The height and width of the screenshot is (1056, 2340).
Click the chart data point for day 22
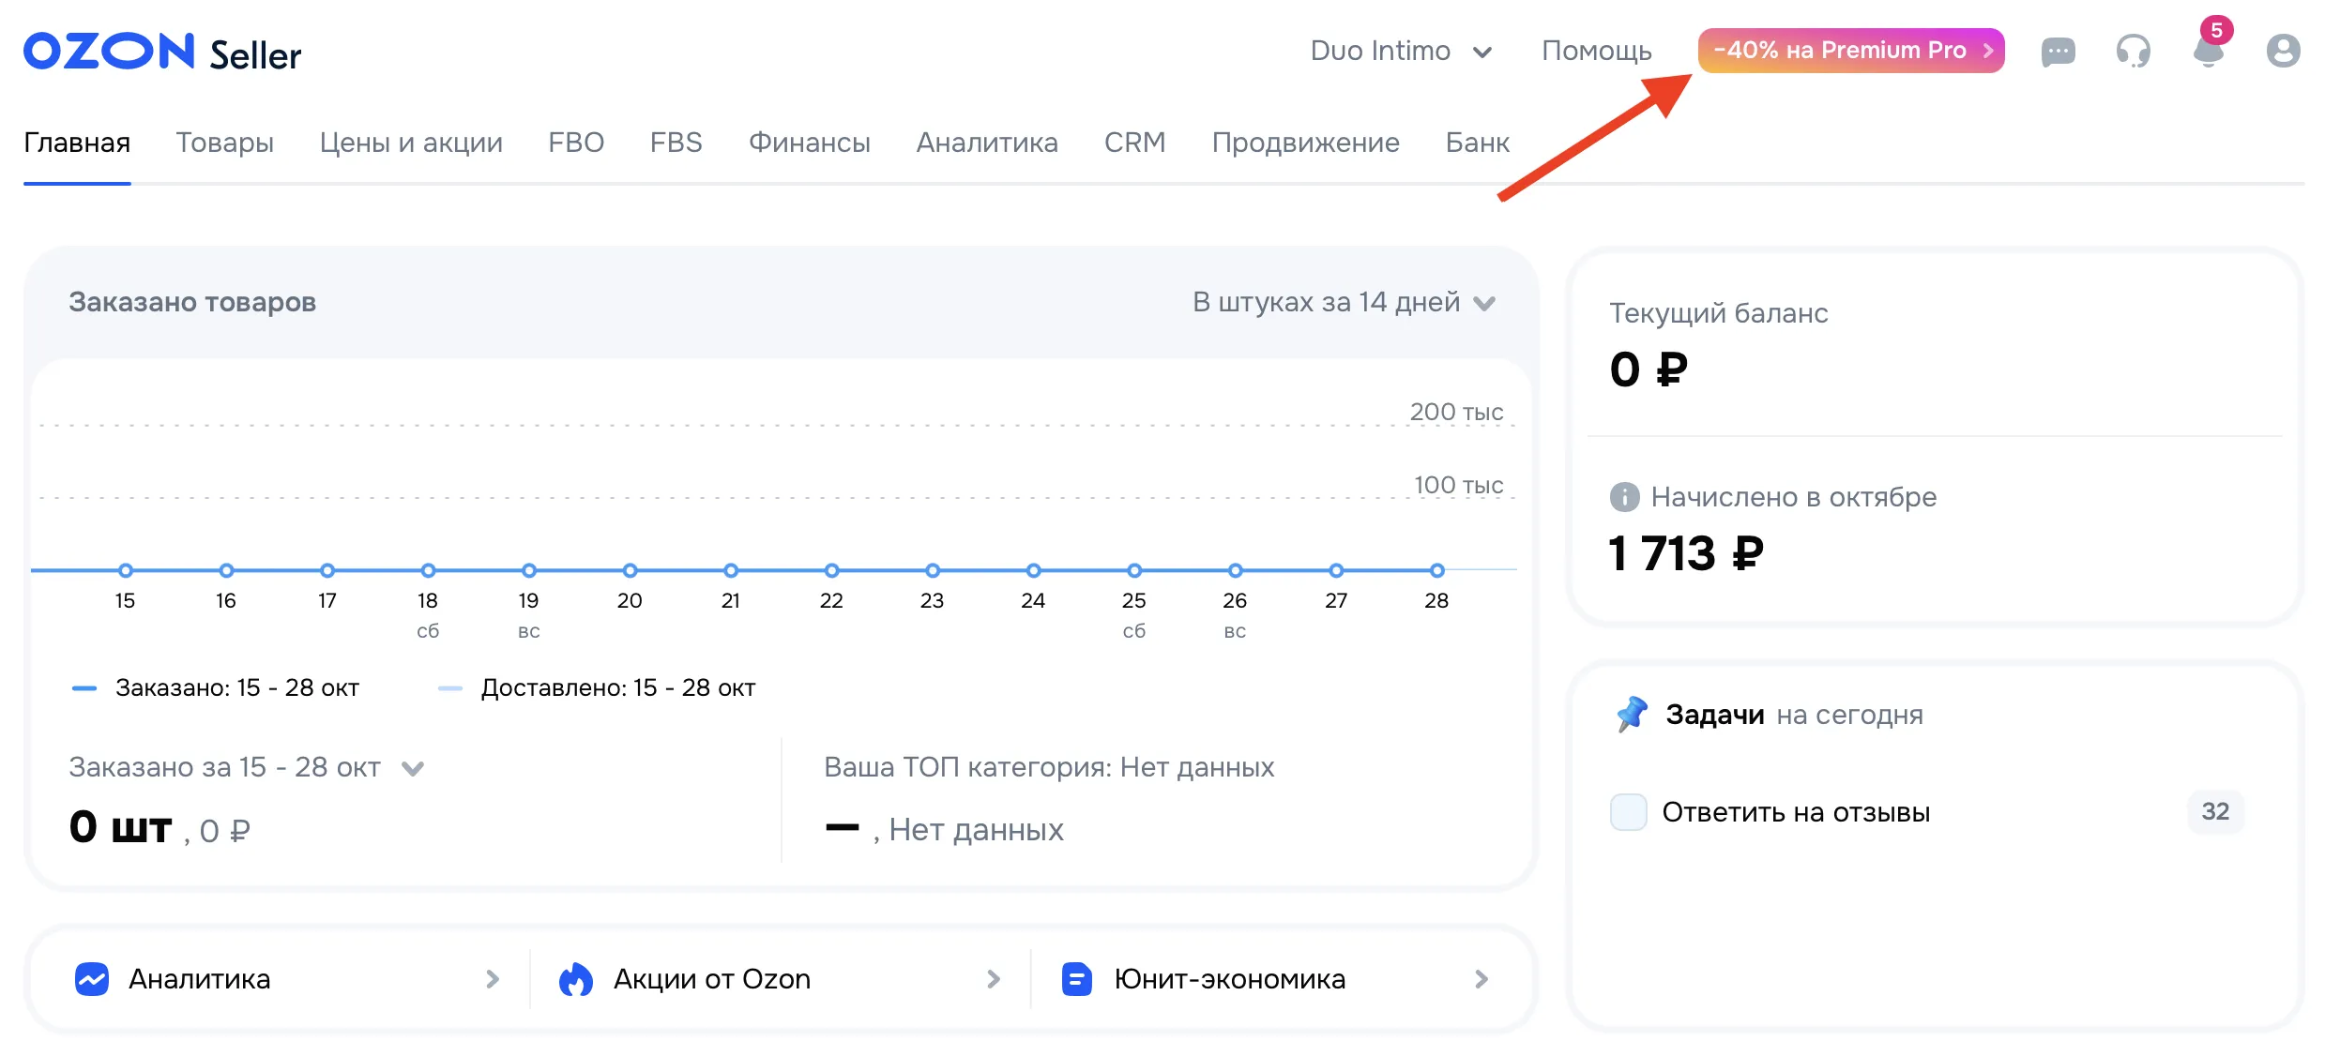point(831,570)
